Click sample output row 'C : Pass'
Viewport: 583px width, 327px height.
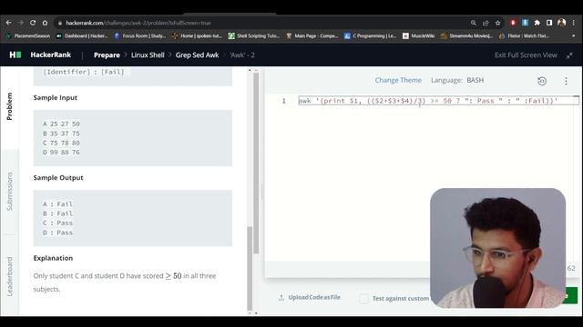coord(57,223)
